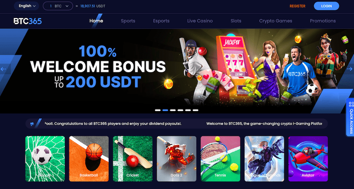Open the Quick Access side panel
The width and height of the screenshot is (354, 189).
pyautogui.click(x=351, y=117)
